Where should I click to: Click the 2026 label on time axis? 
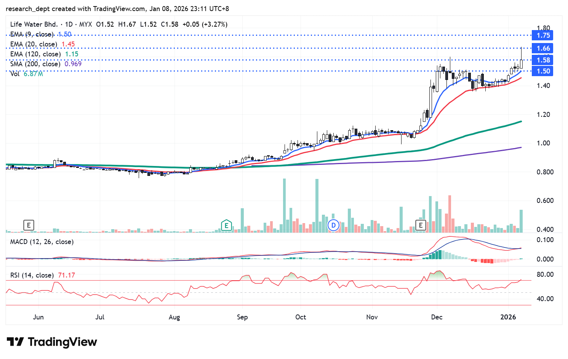click(508, 317)
